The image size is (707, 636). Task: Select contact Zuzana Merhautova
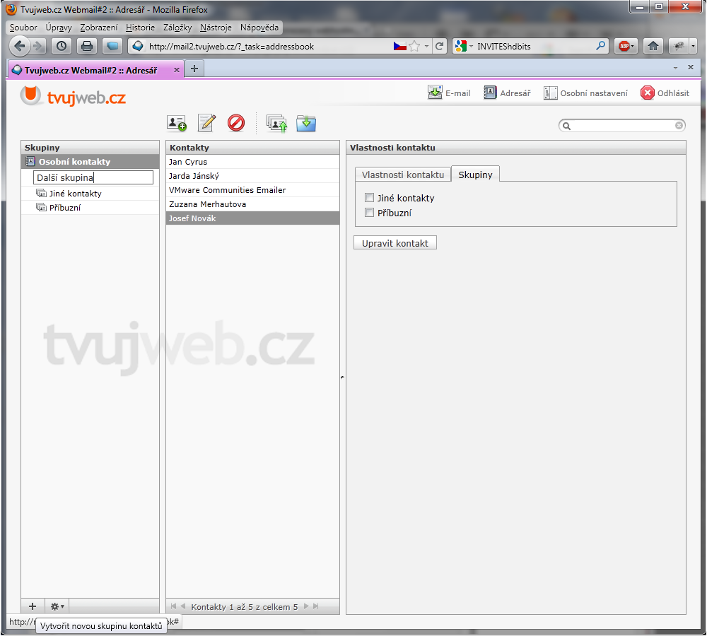[207, 204]
